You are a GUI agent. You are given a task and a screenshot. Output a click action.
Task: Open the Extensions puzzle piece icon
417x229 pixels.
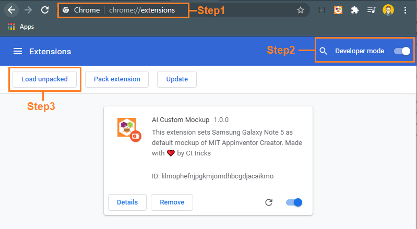point(354,10)
